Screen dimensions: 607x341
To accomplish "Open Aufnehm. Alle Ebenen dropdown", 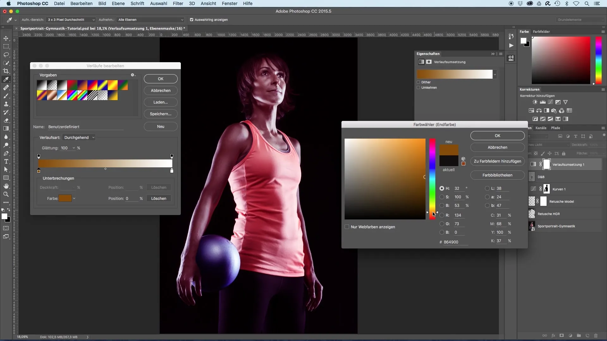I will [x=150, y=20].
